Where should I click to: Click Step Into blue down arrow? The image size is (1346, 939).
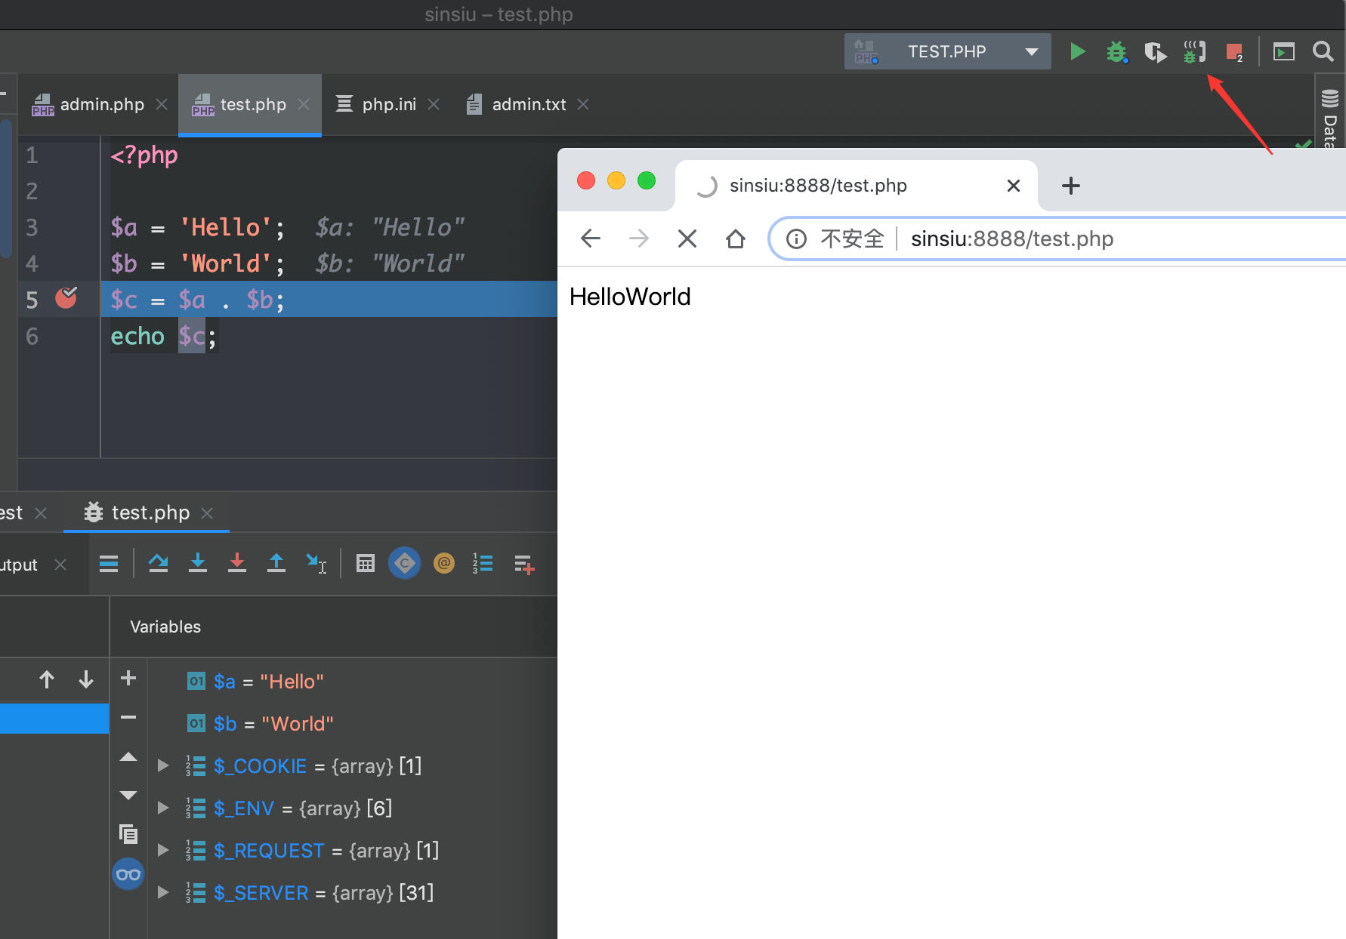198,564
